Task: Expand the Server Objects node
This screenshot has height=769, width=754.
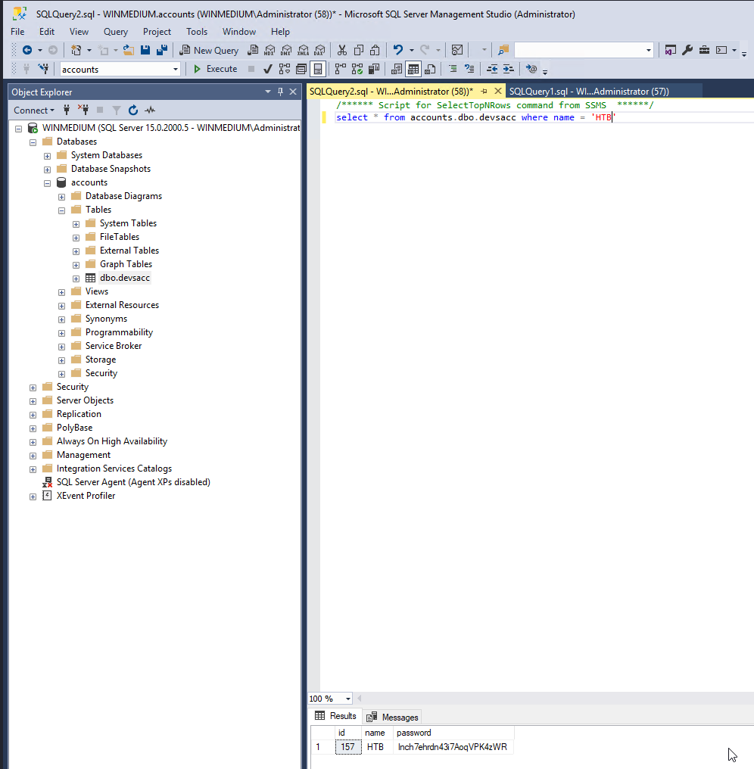Action: tap(33, 401)
